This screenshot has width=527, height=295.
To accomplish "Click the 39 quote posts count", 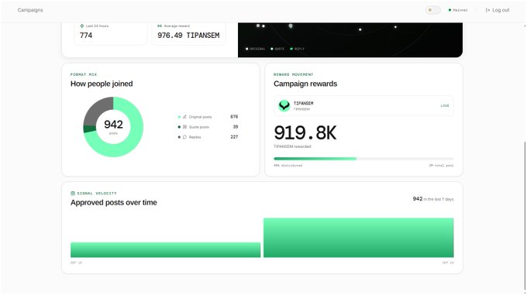I will click(236, 127).
